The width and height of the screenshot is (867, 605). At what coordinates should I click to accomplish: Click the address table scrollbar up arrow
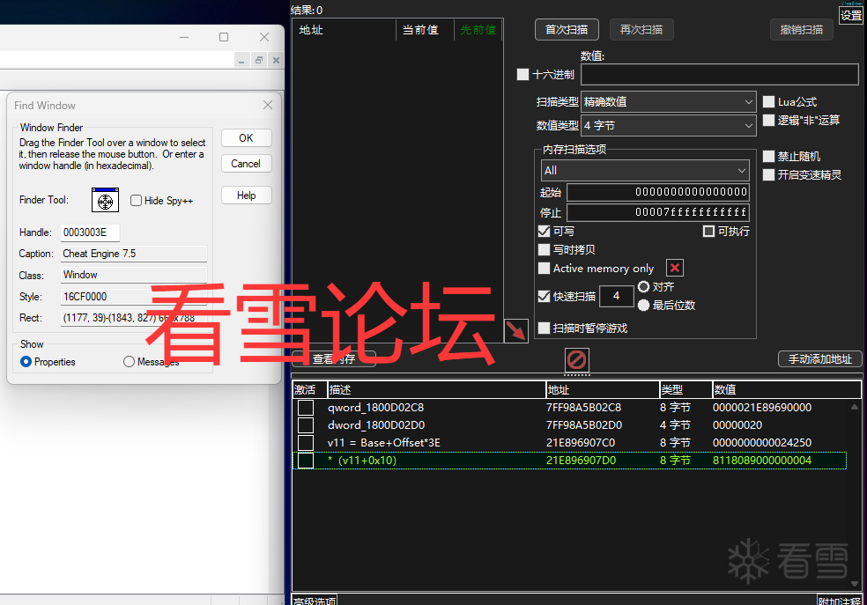point(855,407)
